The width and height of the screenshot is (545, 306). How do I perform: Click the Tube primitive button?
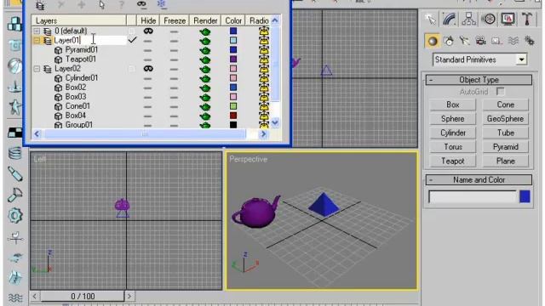point(505,133)
